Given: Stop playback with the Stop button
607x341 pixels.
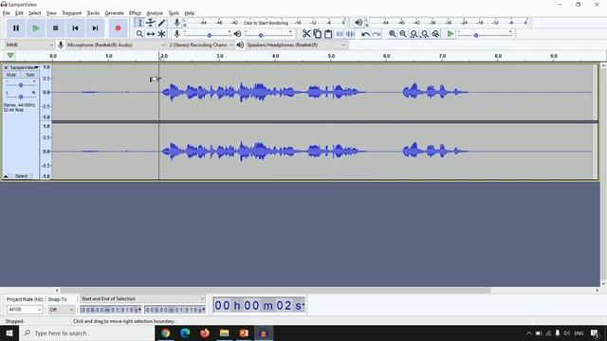Looking at the screenshot, I should pyautogui.click(x=56, y=28).
